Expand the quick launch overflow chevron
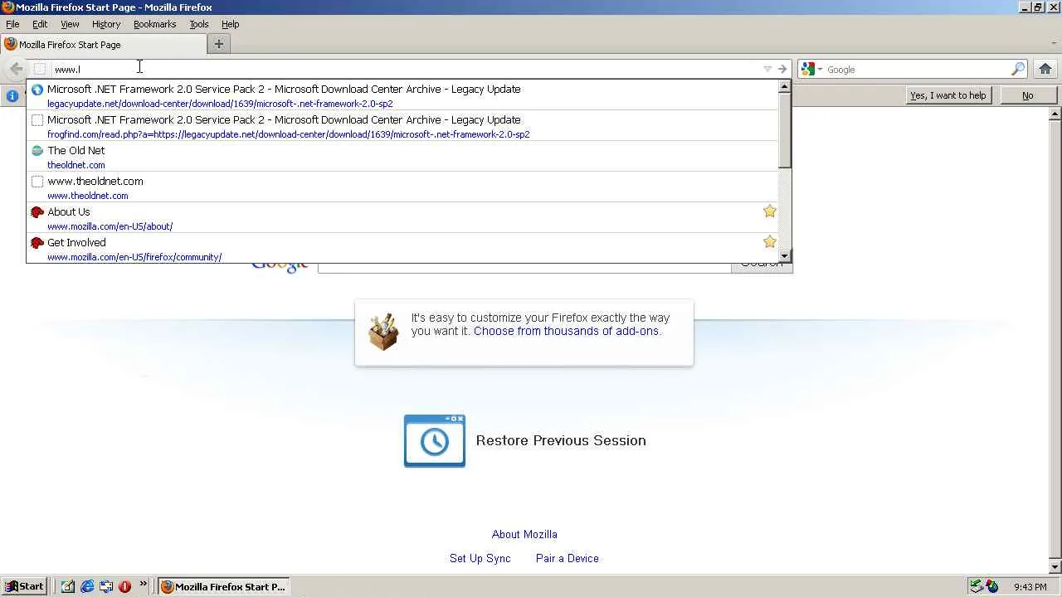This screenshot has width=1062, height=597. [x=144, y=584]
